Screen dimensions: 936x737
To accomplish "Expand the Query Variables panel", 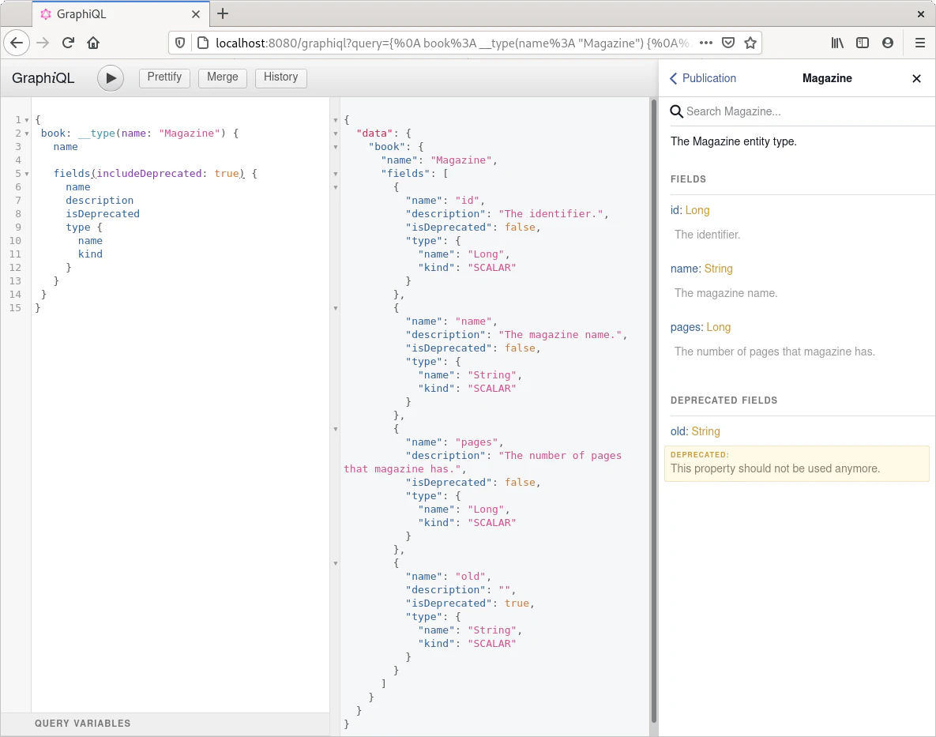I will (x=83, y=724).
